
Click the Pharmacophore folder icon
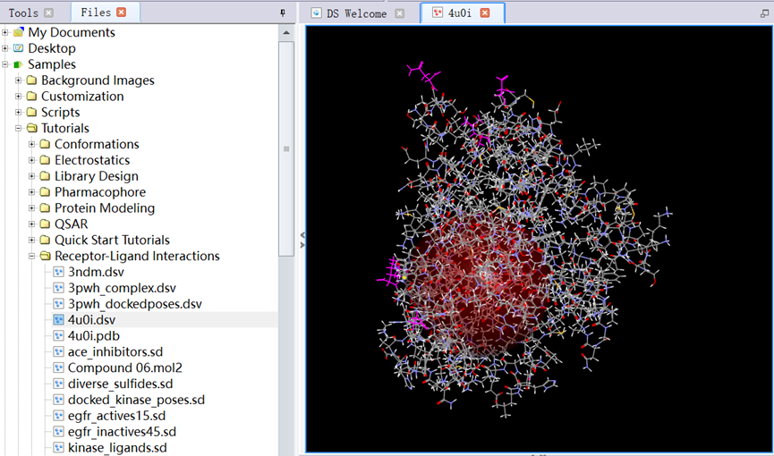pyautogui.click(x=45, y=192)
